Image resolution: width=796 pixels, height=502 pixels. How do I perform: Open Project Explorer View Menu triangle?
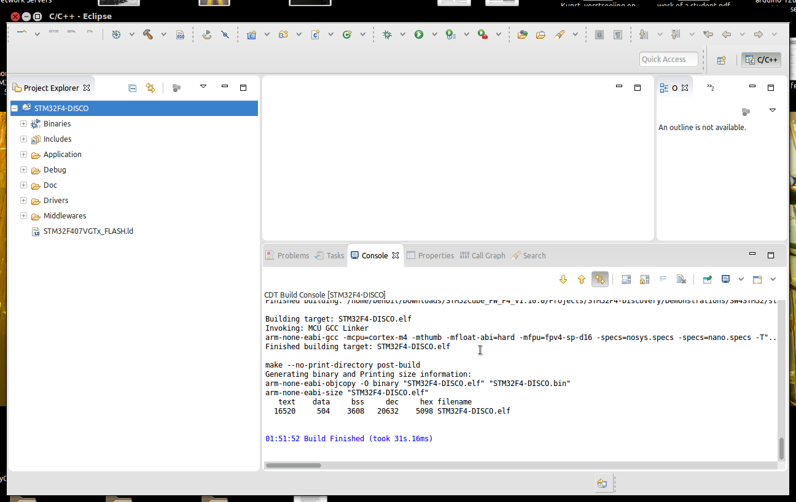203,87
